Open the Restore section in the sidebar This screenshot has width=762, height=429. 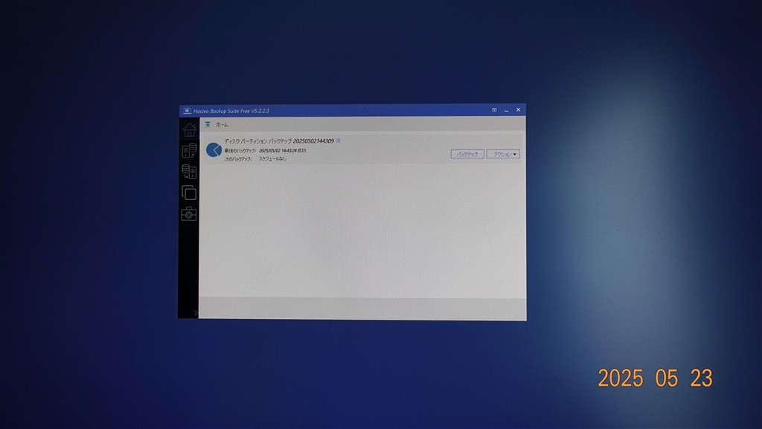click(189, 172)
